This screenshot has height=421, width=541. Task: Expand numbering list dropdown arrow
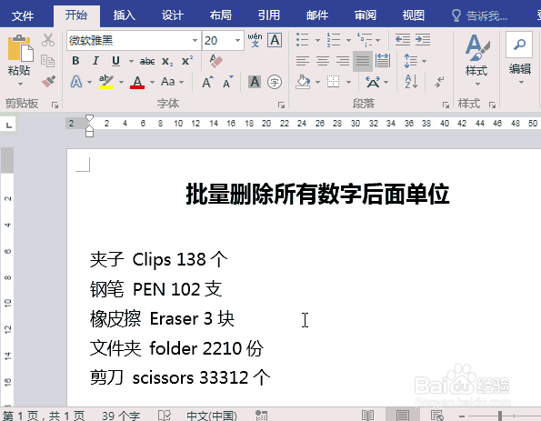(x=348, y=40)
